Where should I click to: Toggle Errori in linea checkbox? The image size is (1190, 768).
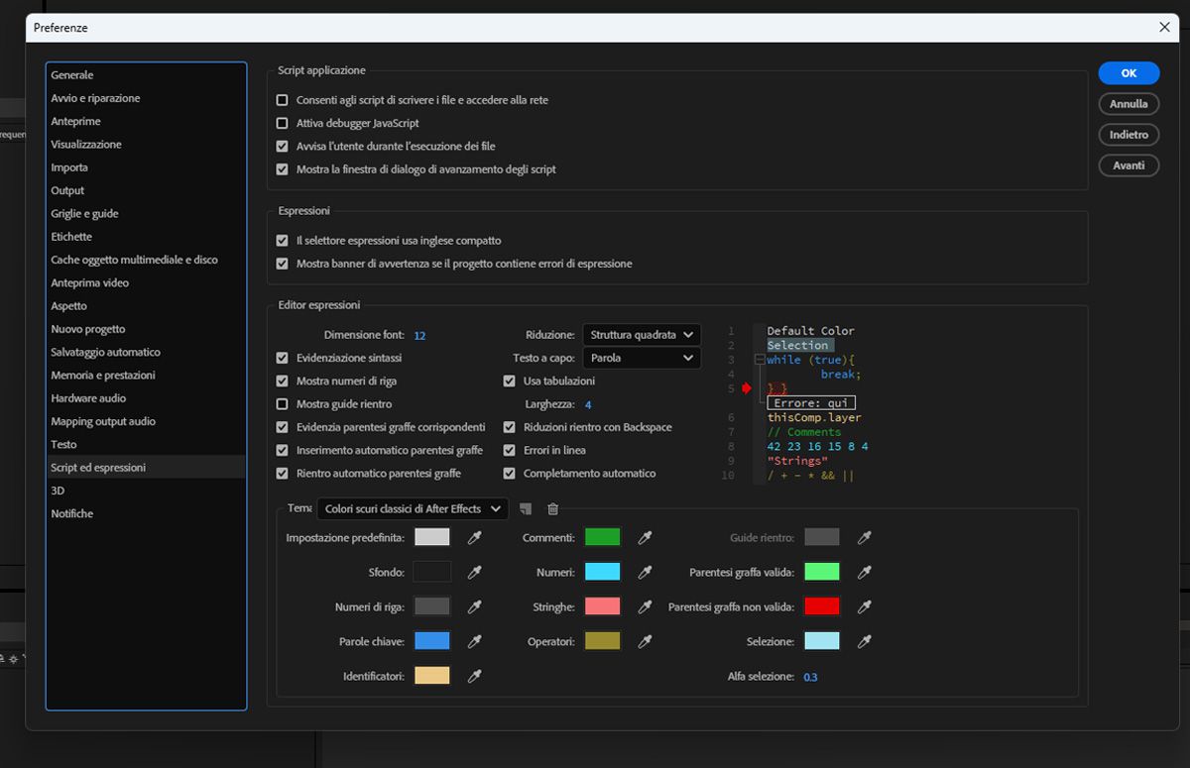tap(510, 450)
